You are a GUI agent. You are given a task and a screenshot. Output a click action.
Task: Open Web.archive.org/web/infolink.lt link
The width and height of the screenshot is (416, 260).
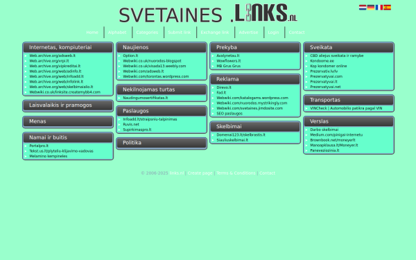[56, 82]
